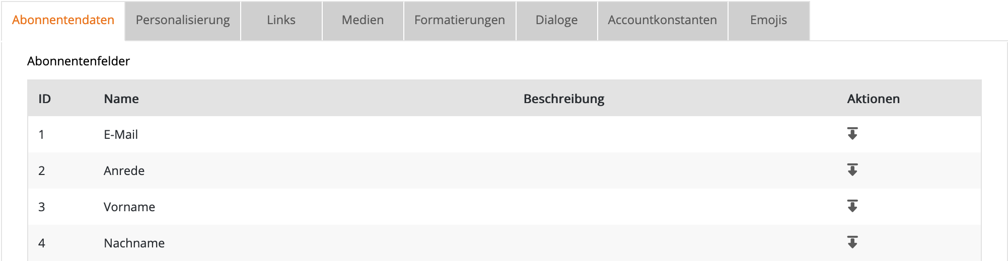This screenshot has height=261, width=1008.
Task: Click the Aktionen column header
Action: [873, 99]
